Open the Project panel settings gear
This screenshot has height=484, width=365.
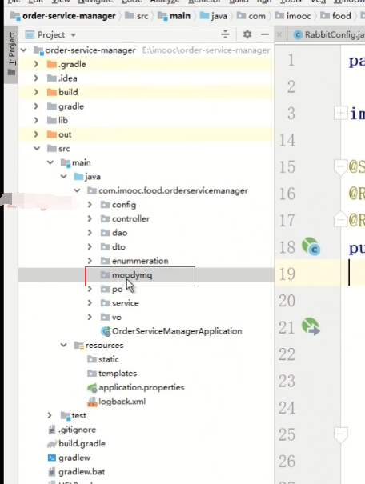(x=247, y=34)
